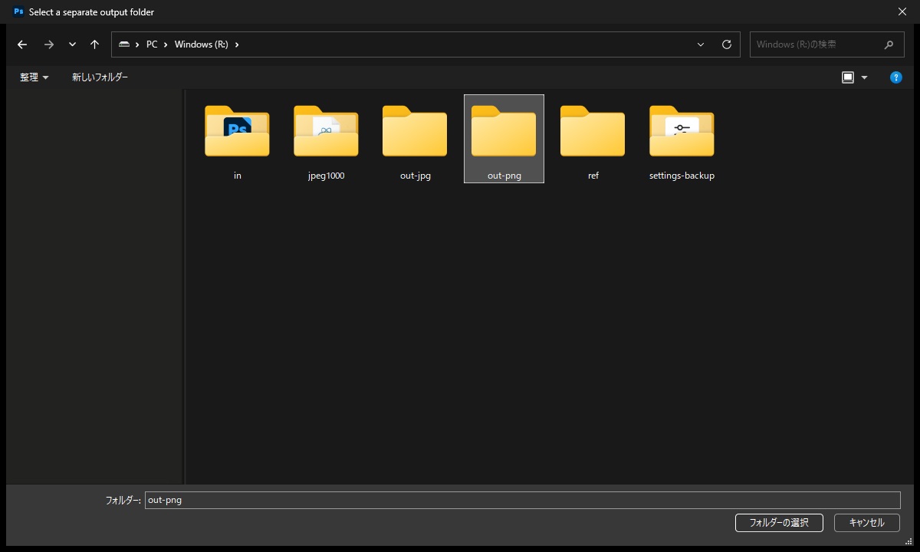Select the out-jpg folder icon

[x=415, y=131]
